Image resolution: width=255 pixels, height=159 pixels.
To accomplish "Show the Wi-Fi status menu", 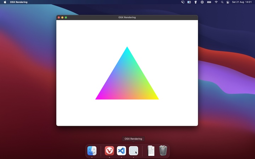I will point(216,2).
